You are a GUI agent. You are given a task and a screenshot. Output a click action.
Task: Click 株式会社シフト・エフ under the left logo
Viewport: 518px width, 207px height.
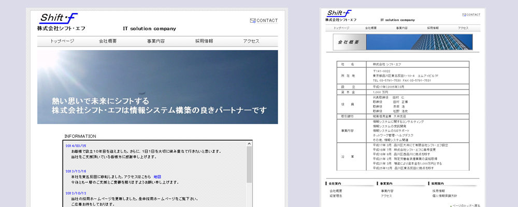(x=62, y=29)
